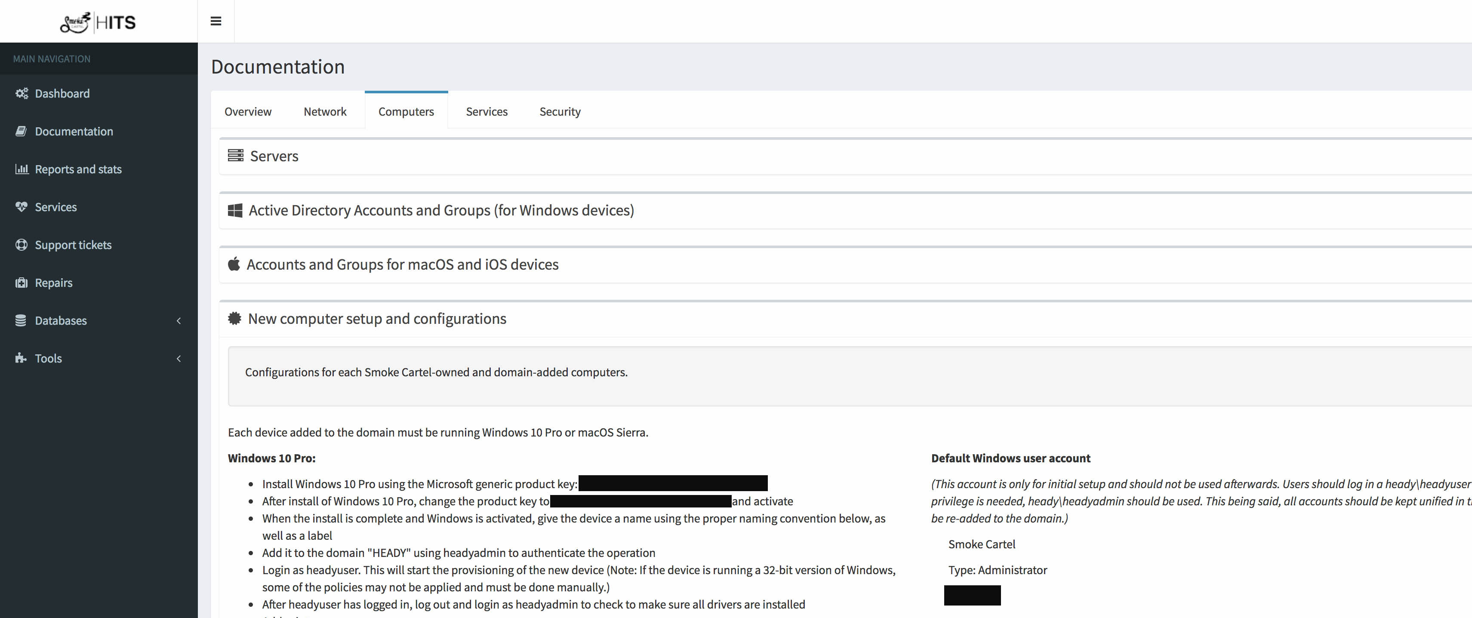Expand the Tools submenu chevron
Screen dimensions: 1472x618
click(179, 358)
